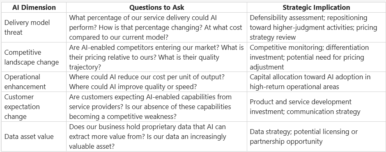Select the Questions to Ask header
The image size is (386, 152).
point(156,7)
